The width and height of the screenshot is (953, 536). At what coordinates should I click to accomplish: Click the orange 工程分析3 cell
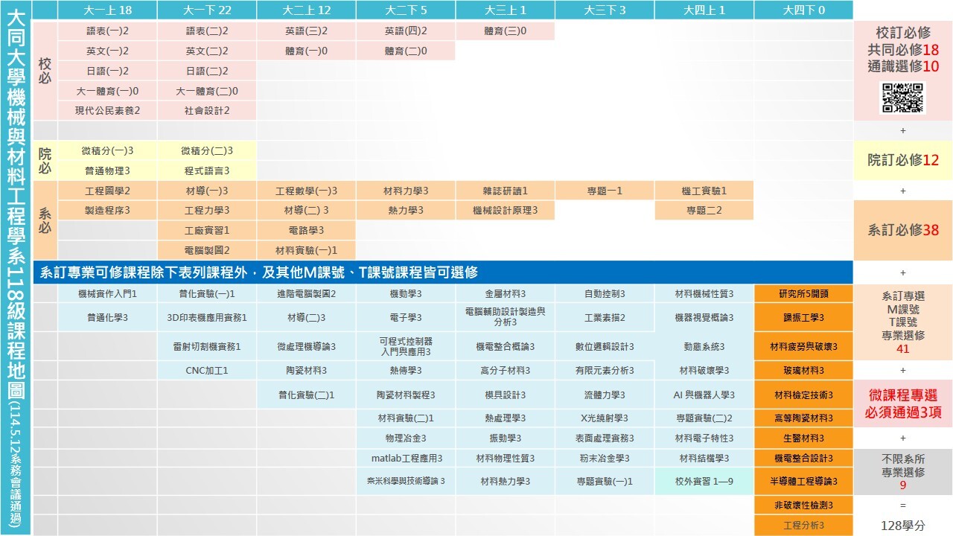coord(803,525)
